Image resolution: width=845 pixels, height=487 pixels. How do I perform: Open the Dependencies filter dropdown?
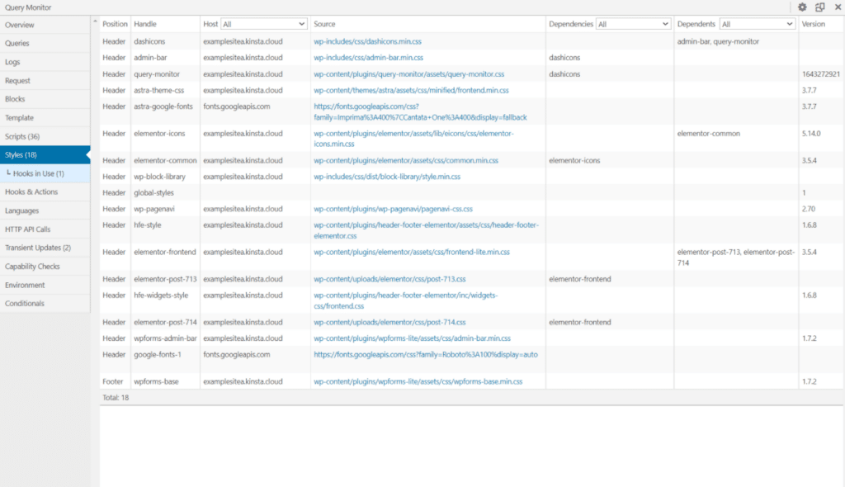[633, 24]
